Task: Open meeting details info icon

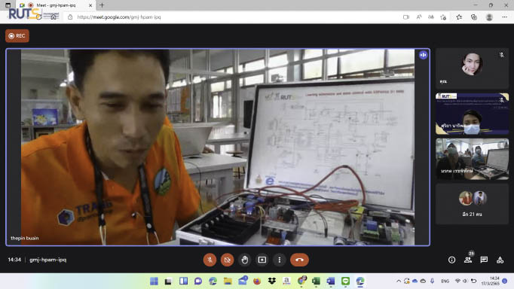Action: [451, 260]
